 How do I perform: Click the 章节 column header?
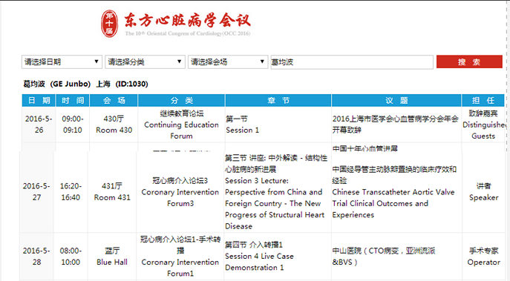[x=278, y=100]
